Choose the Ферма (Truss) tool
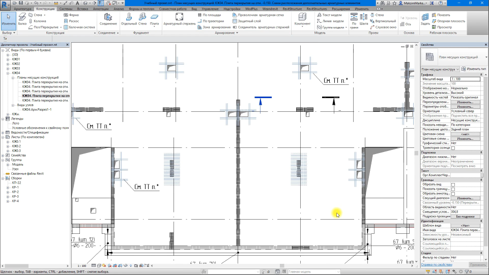Viewport: 489px width, 275px height. point(71,15)
